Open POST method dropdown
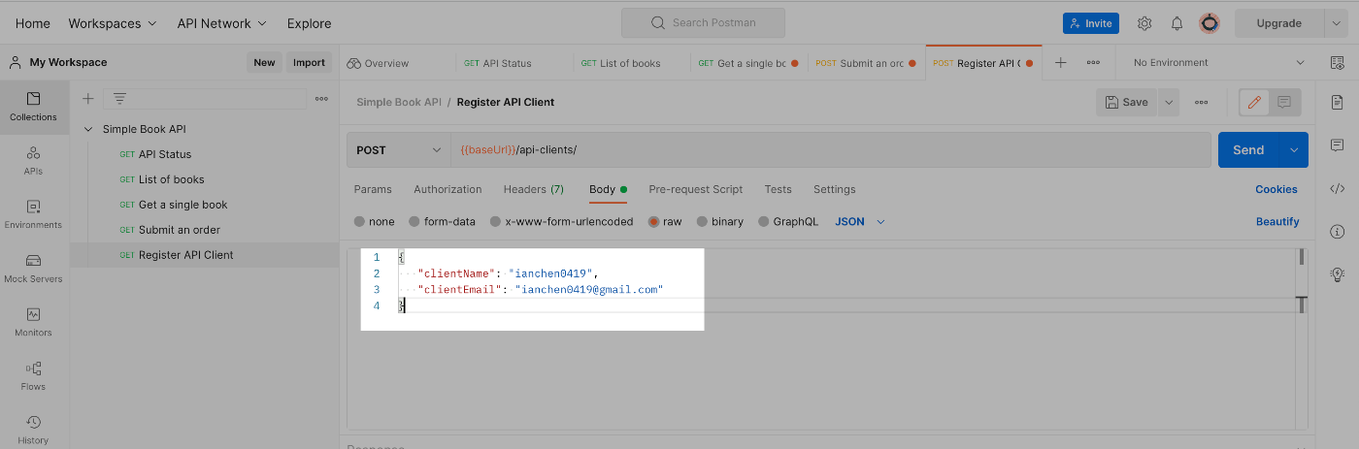The image size is (1359, 449). click(398, 150)
